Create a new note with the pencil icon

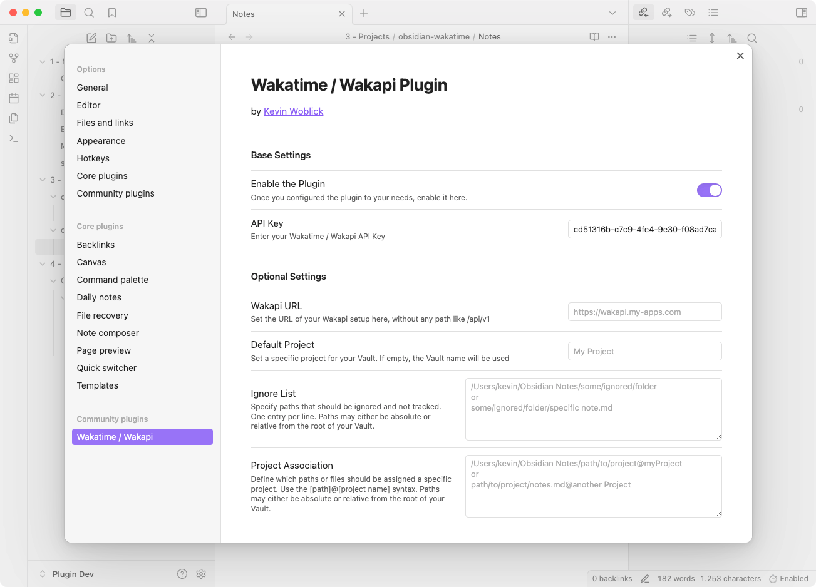click(91, 38)
